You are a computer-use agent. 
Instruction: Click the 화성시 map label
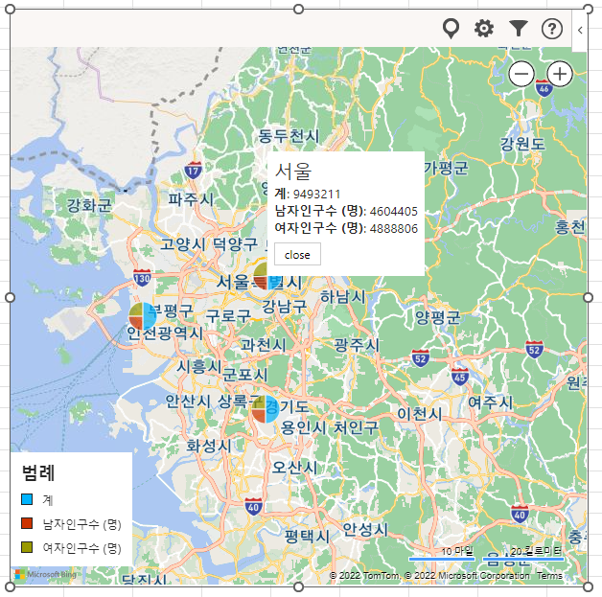(208, 446)
